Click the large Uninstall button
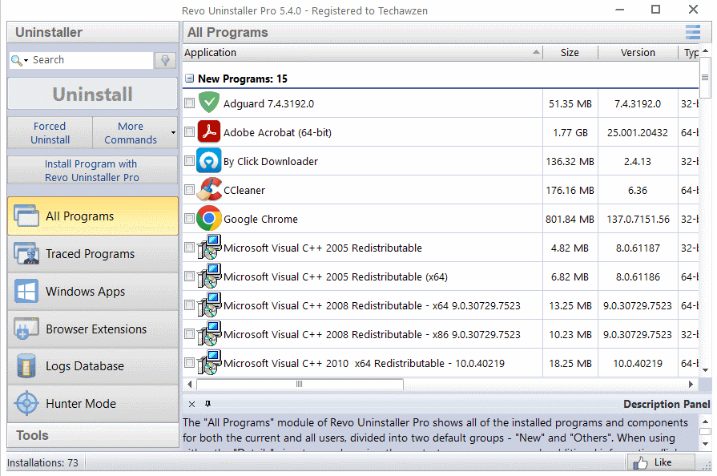 (x=93, y=94)
